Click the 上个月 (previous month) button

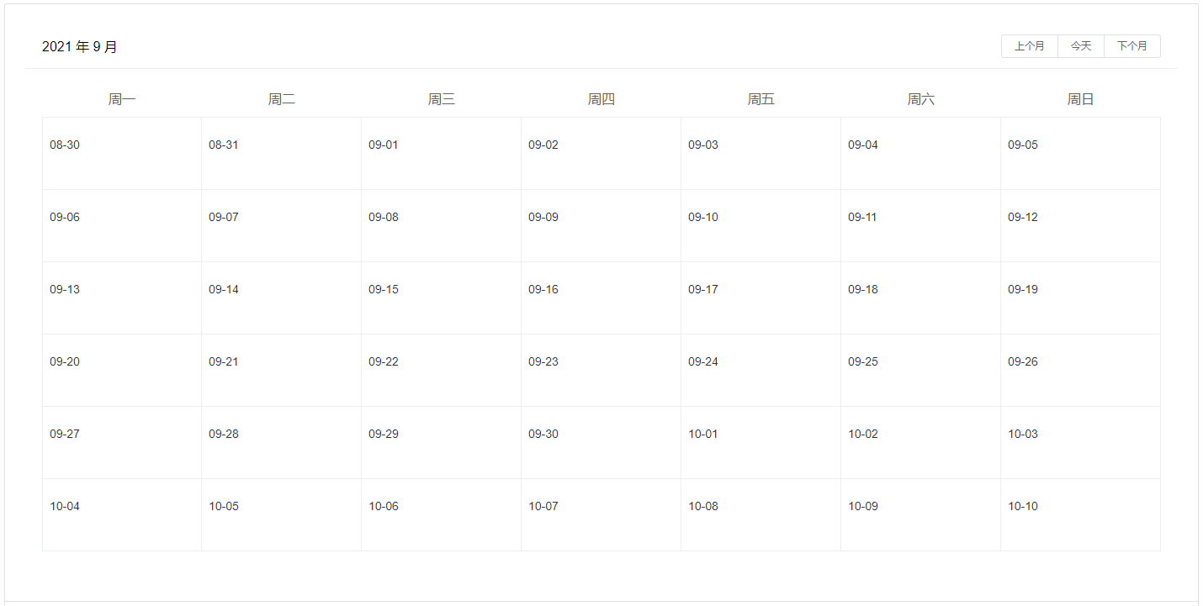[x=1029, y=46]
